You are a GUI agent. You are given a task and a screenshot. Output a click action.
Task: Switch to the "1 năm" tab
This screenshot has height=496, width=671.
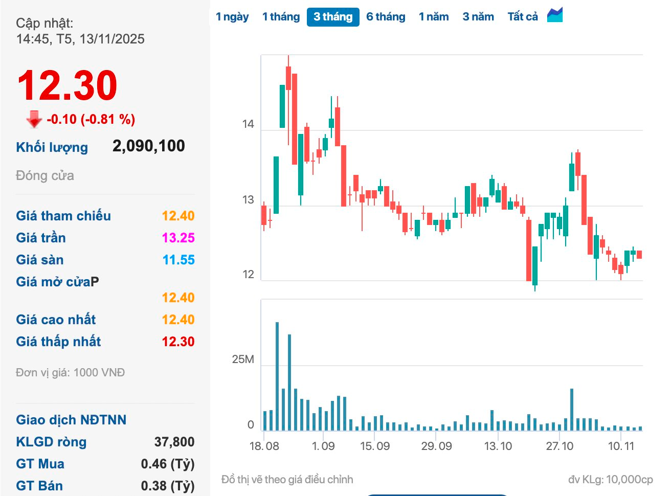(x=434, y=16)
